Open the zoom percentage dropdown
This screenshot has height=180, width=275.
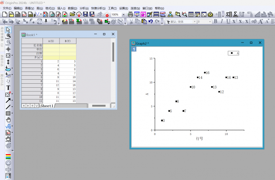[x=123, y=15]
